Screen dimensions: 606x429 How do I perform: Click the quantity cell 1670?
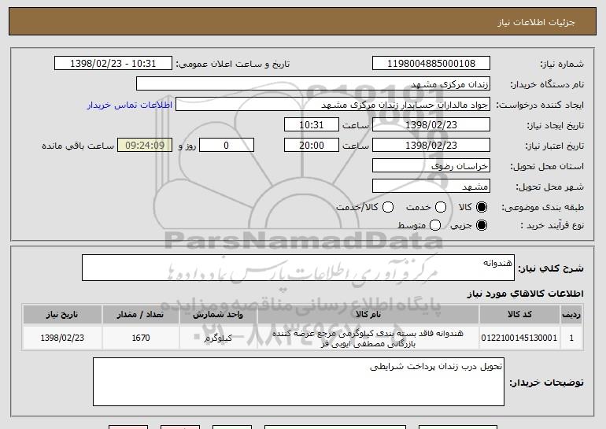point(141,338)
